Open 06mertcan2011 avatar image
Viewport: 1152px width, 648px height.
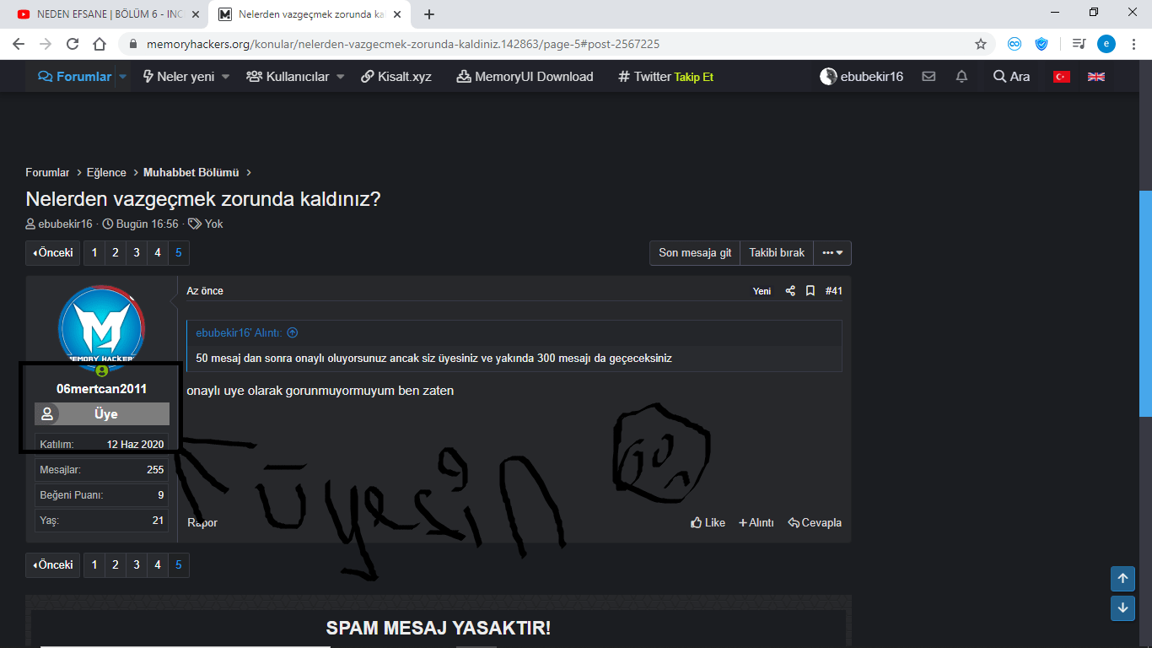point(101,327)
